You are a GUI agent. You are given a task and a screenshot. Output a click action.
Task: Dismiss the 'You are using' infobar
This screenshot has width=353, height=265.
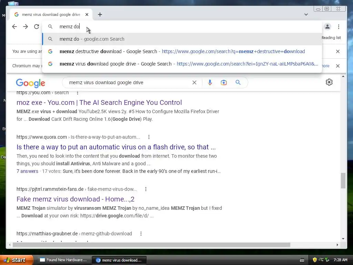[338, 51]
